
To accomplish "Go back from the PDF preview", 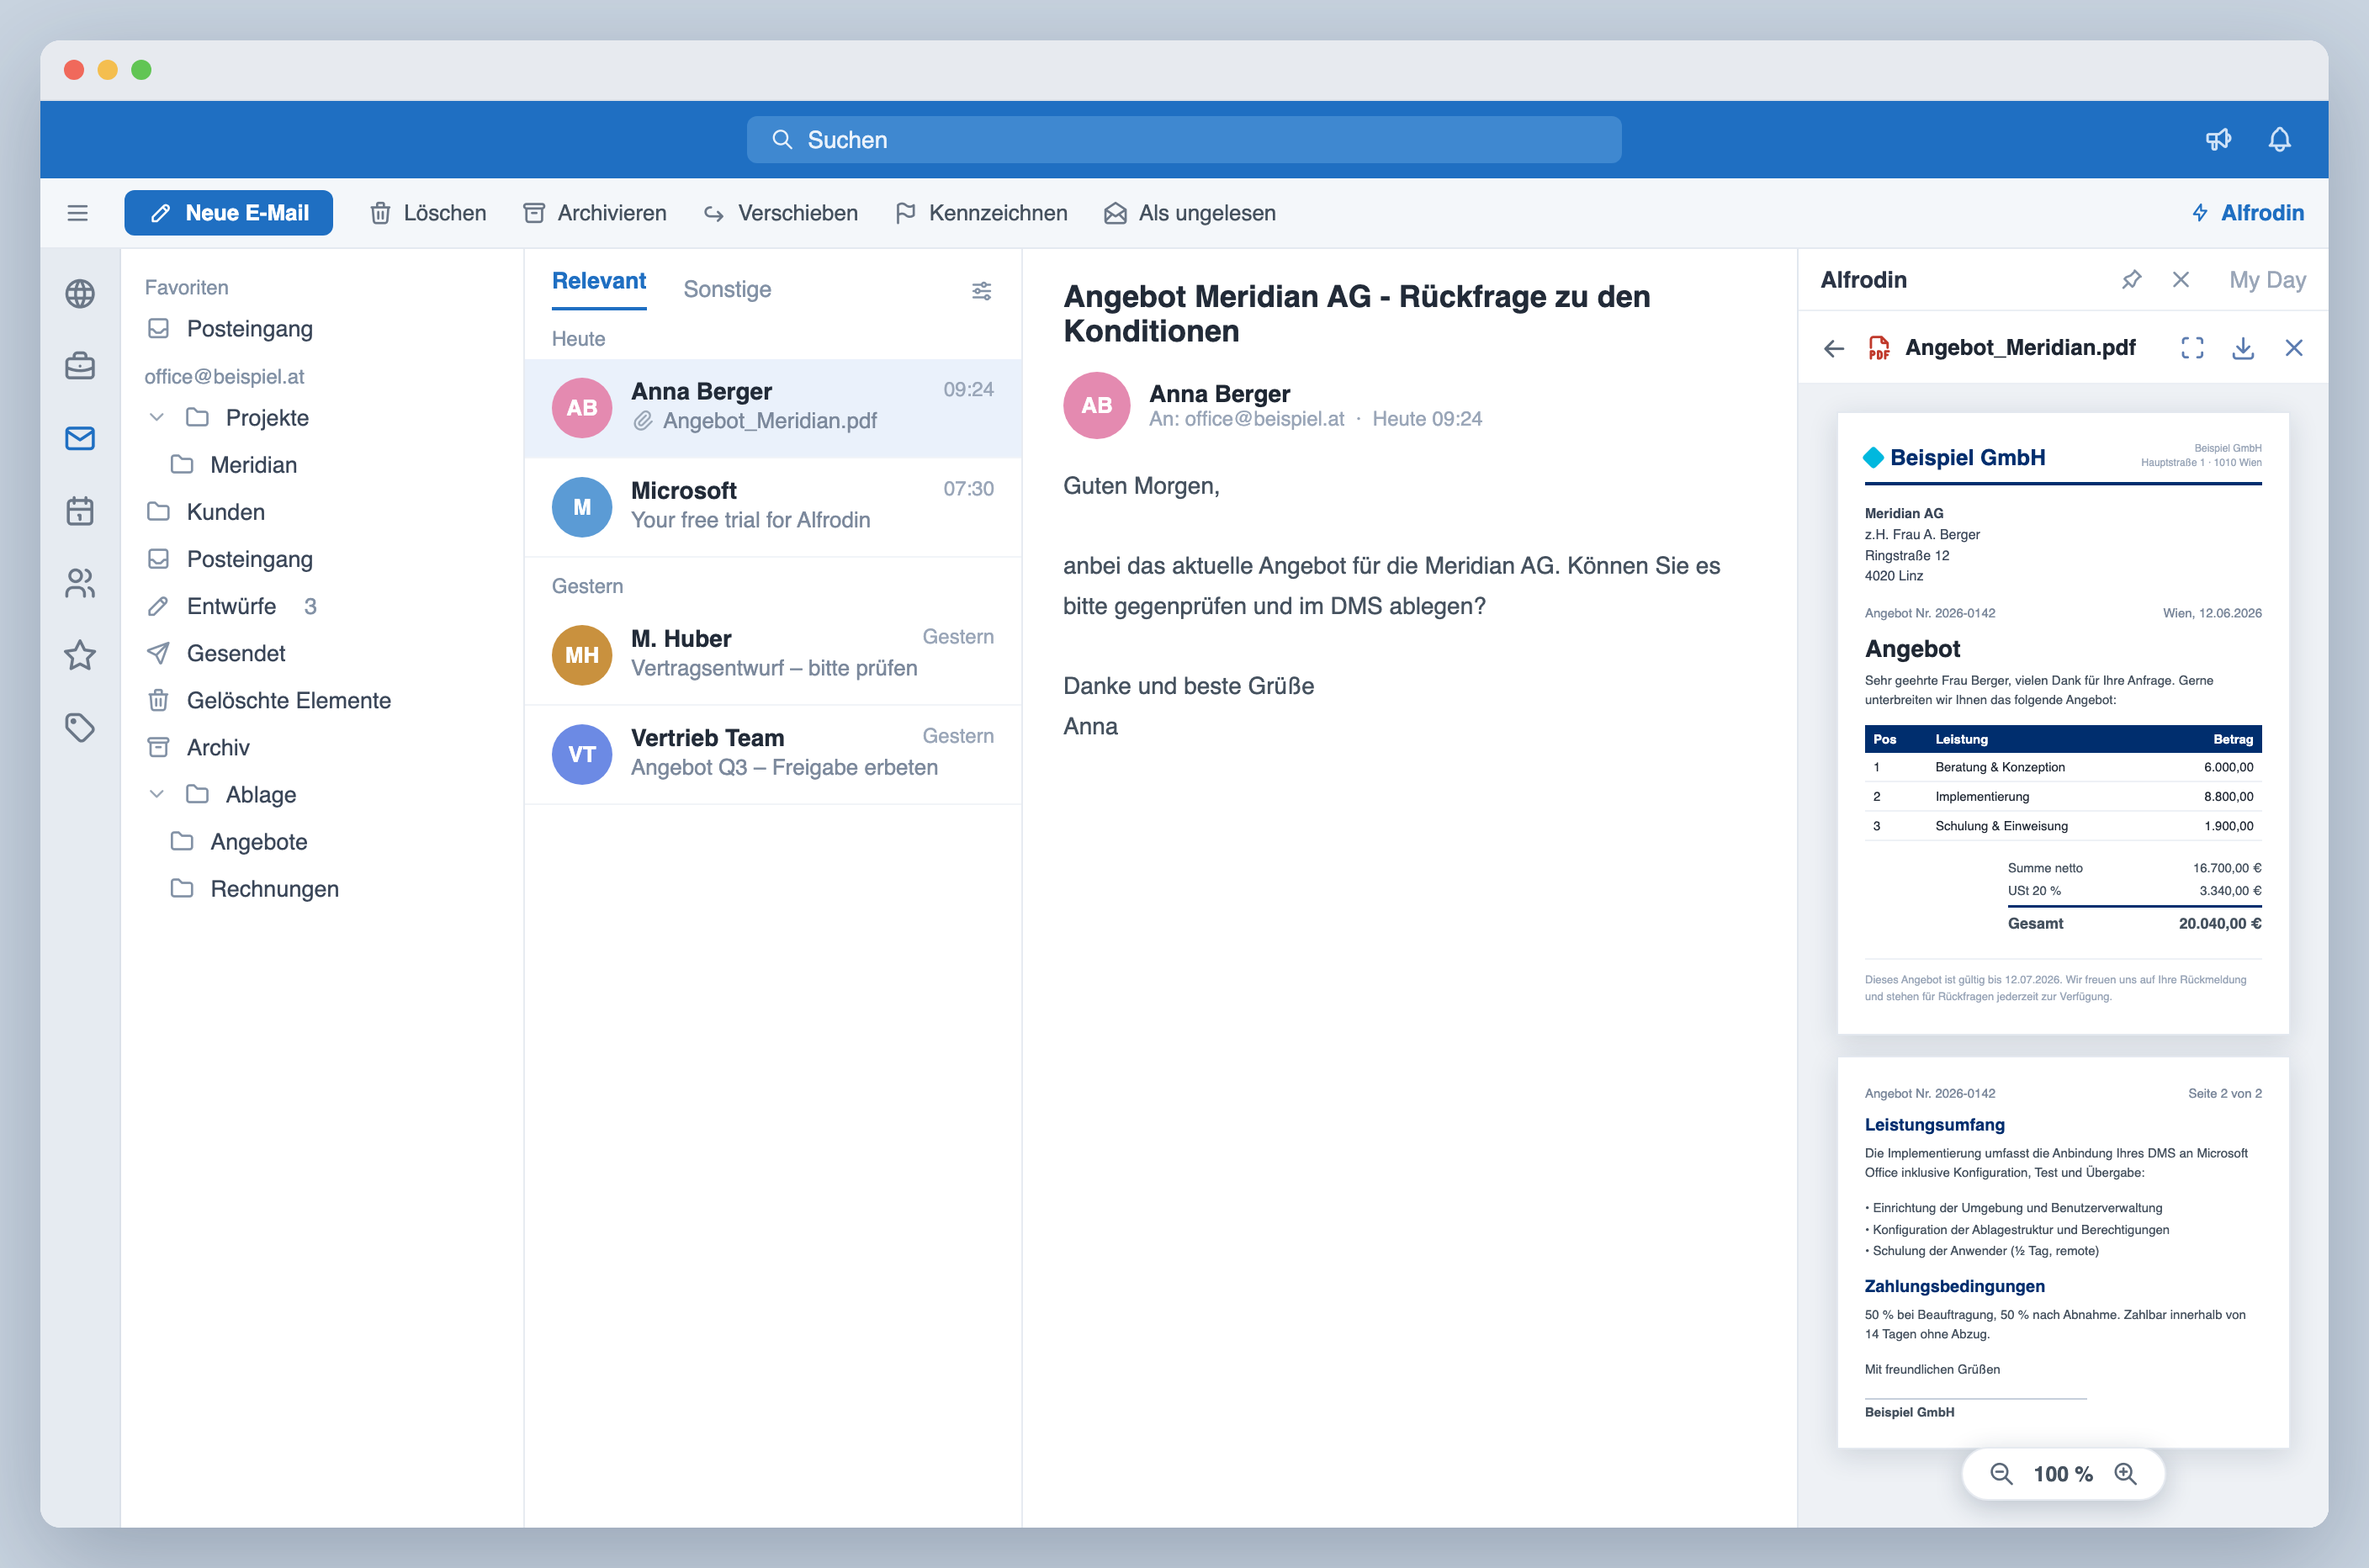I will [x=1833, y=348].
